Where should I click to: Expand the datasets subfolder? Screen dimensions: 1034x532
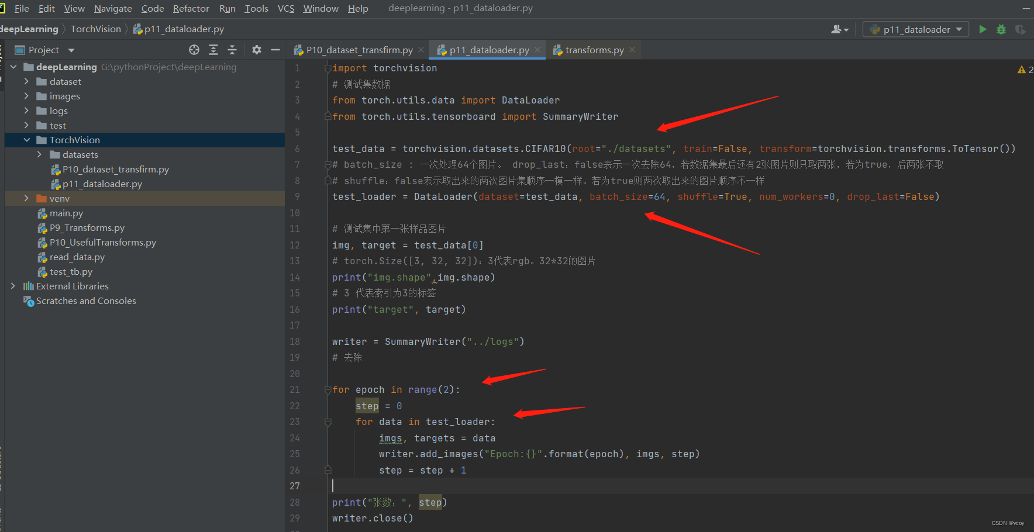click(x=39, y=155)
